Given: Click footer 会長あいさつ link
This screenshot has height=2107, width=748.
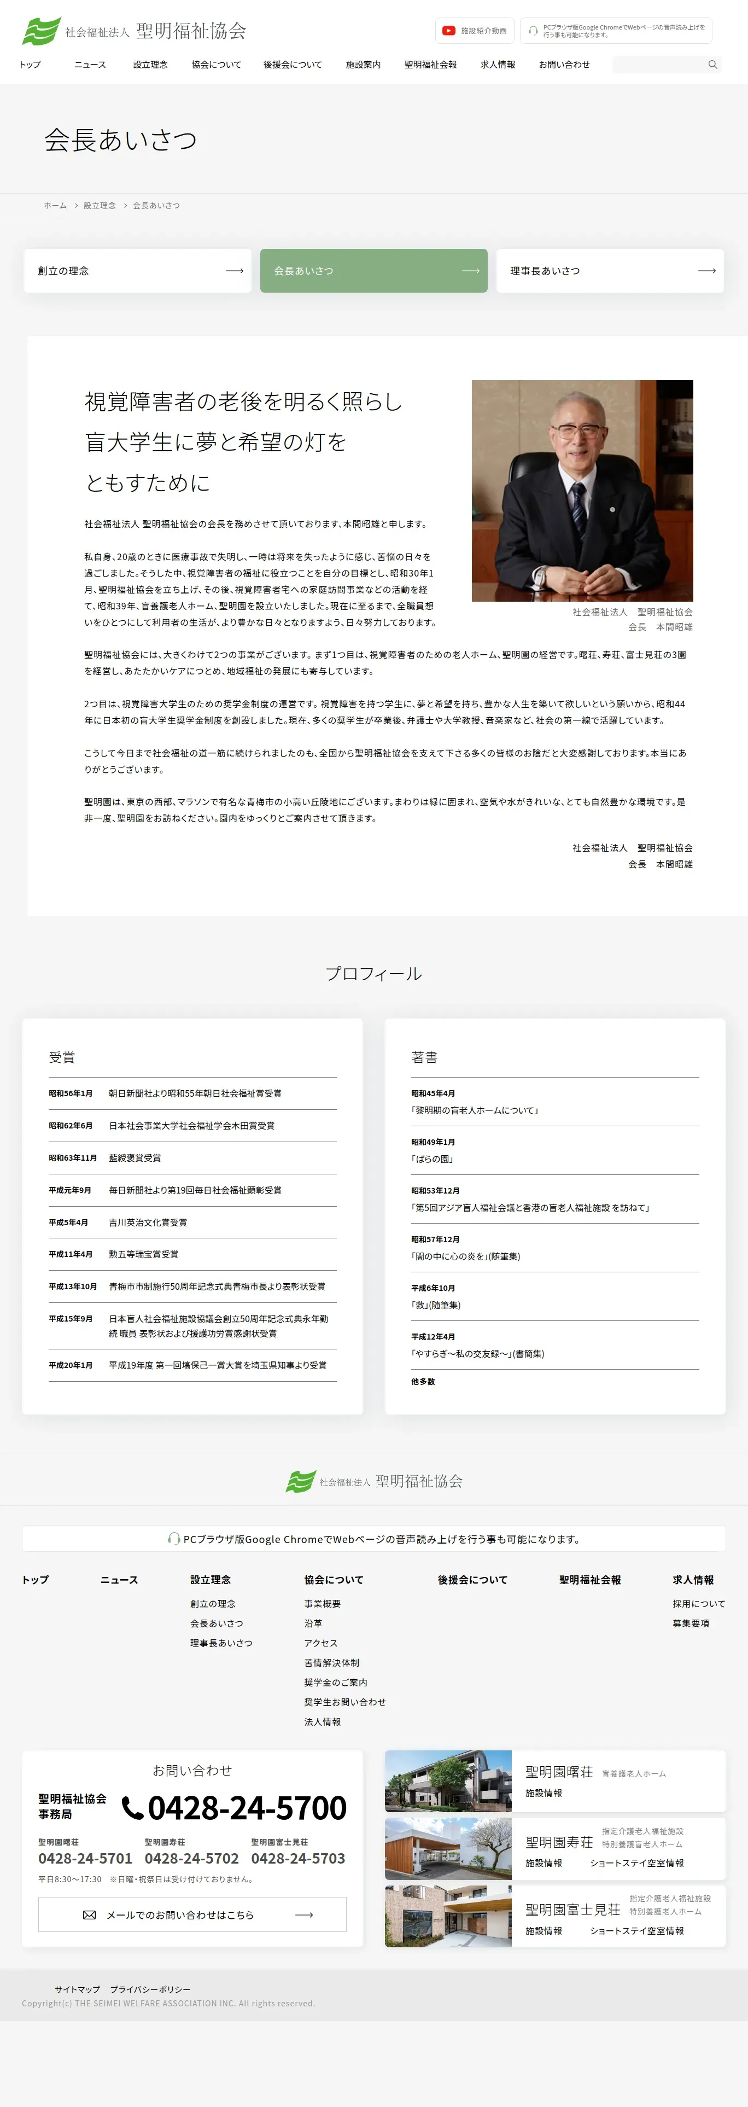Looking at the screenshot, I should (x=217, y=1623).
